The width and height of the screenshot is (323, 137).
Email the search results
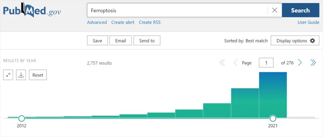(121, 41)
